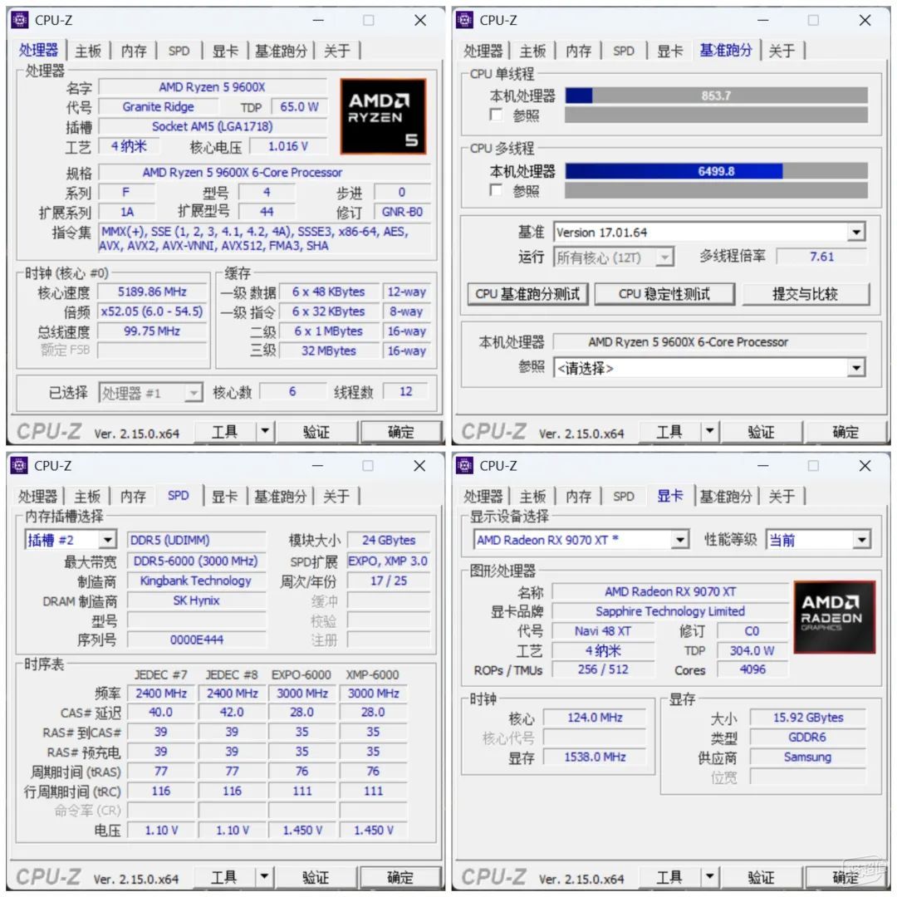Click 确定 in the SPD-tab window

pyautogui.click(x=400, y=877)
